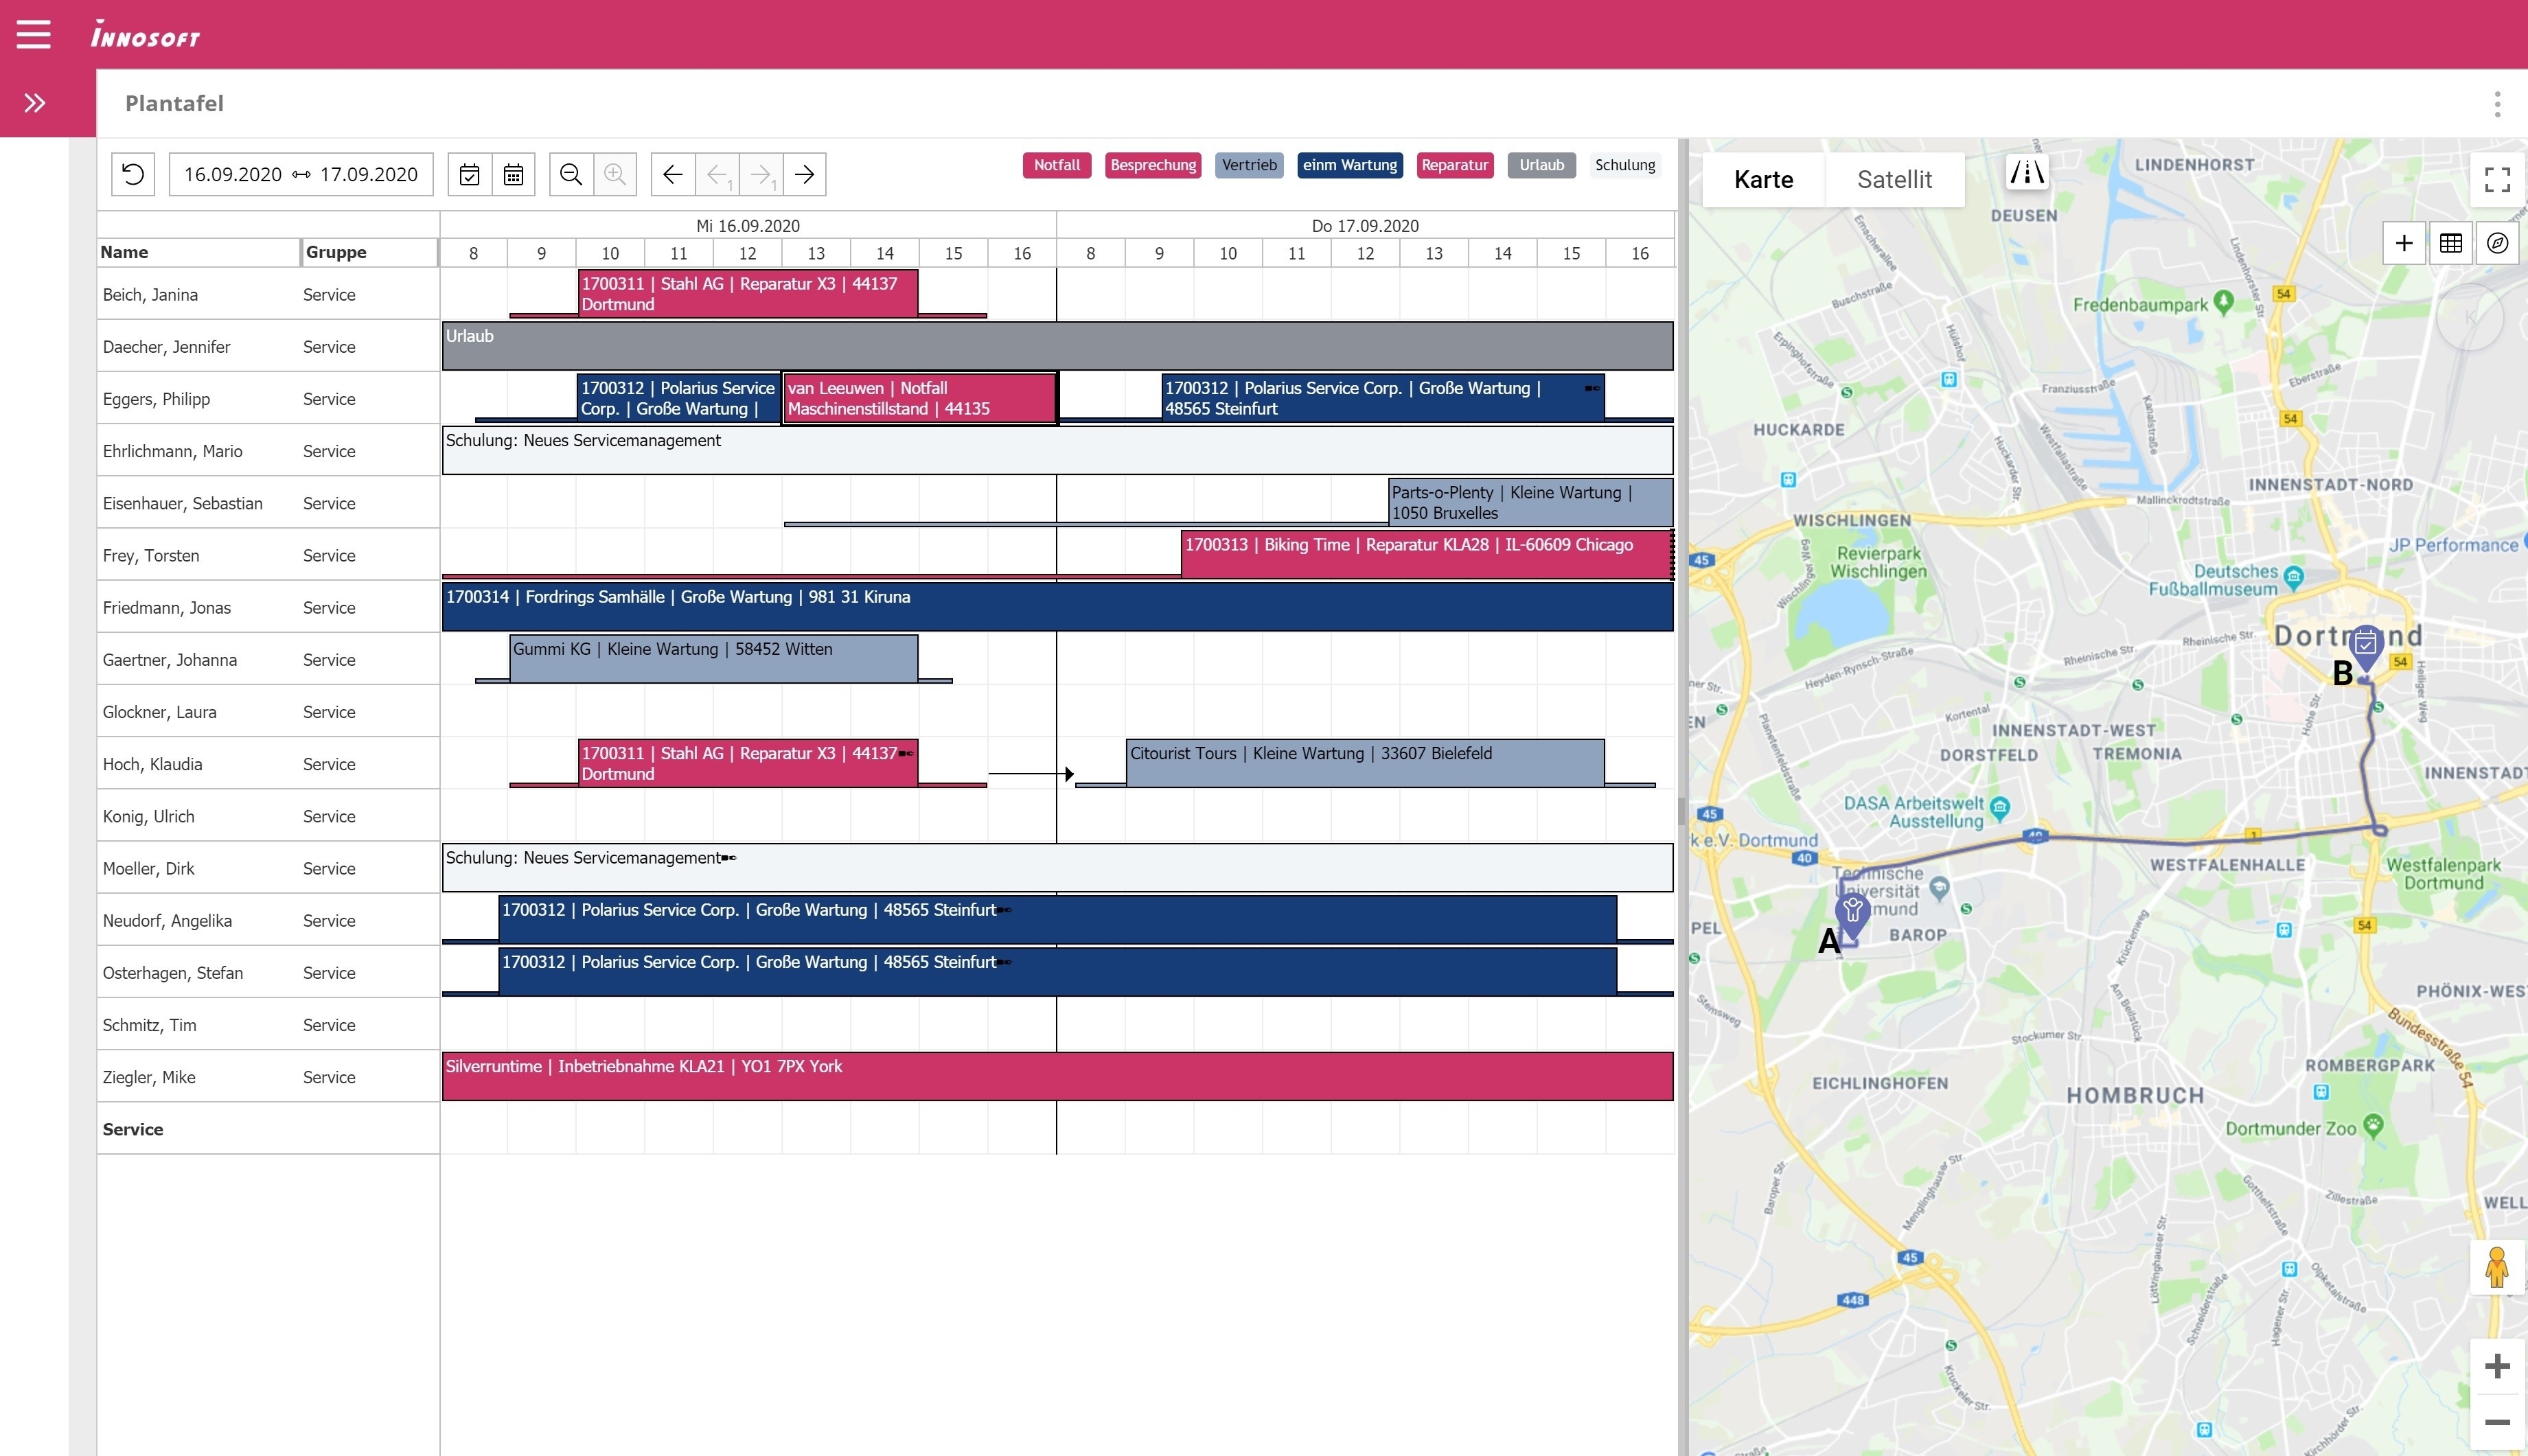
Task: Select the Citourist Tours Kleine Wartung appointment
Action: 1364,763
